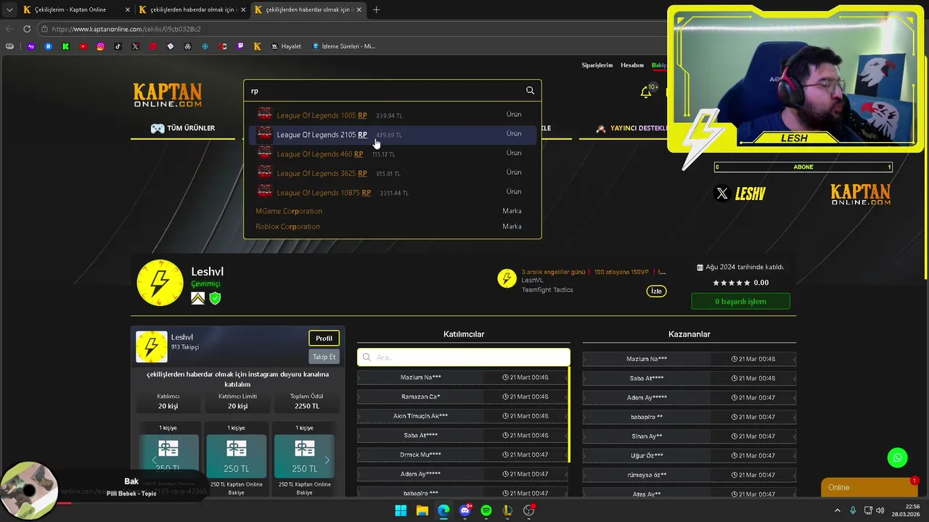Click next arrow on prize carousel
929x522 pixels.
(327, 460)
